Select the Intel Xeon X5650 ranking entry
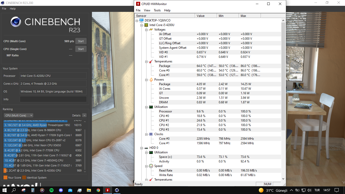Viewport: 345px width, 194px height. (43, 145)
